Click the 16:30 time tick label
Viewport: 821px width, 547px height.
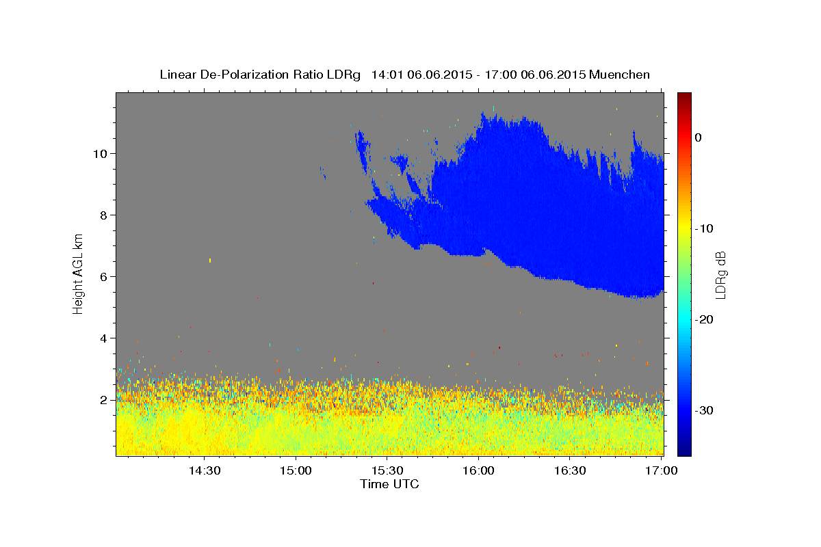tap(570, 471)
